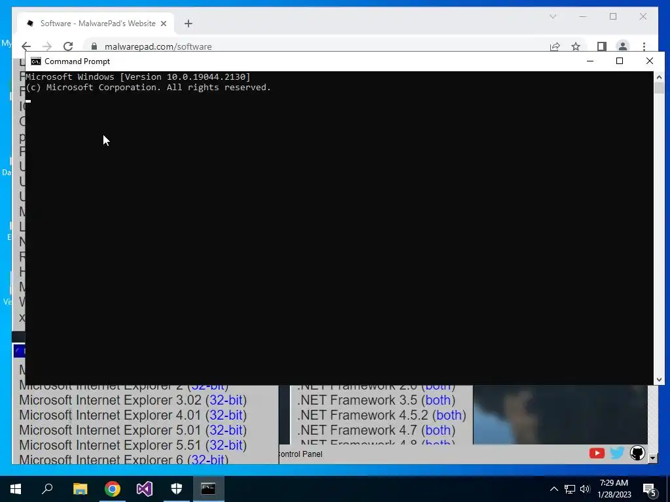This screenshot has width=670, height=502.
Task: Open the clock showing 7:29 AM
Action: pos(614,489)
